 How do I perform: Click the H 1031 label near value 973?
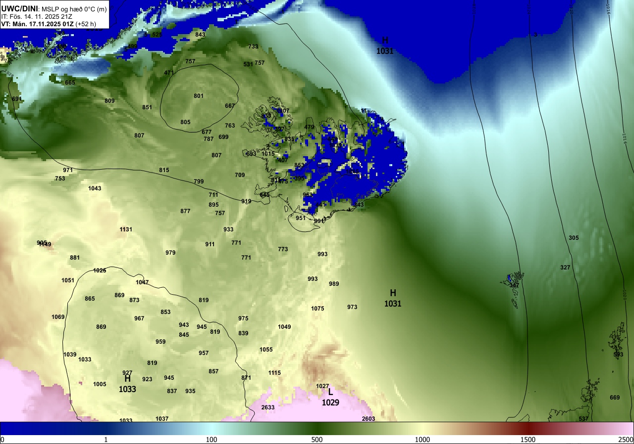tap(393, 298)
